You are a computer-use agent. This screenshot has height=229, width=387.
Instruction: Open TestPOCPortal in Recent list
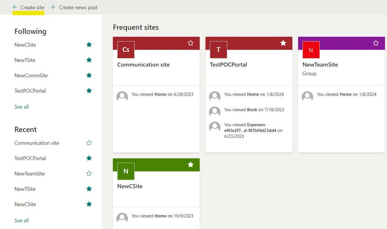30,158
